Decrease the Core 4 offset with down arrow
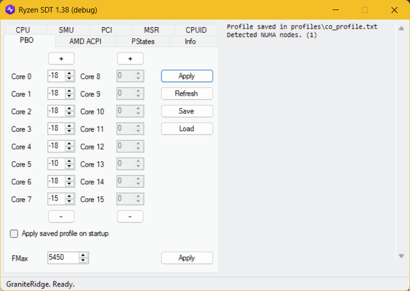Screen dimensions: 410x291 coord(69,149)
